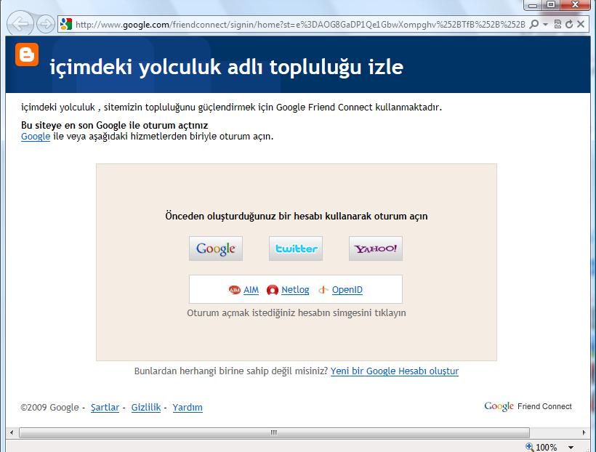Viewport: 596px width, 452px height.
Task: Click the Google favicon in address bar
Action: (x=66, y=24)
